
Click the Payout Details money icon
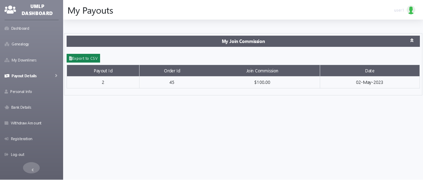(x=7, y=76)
